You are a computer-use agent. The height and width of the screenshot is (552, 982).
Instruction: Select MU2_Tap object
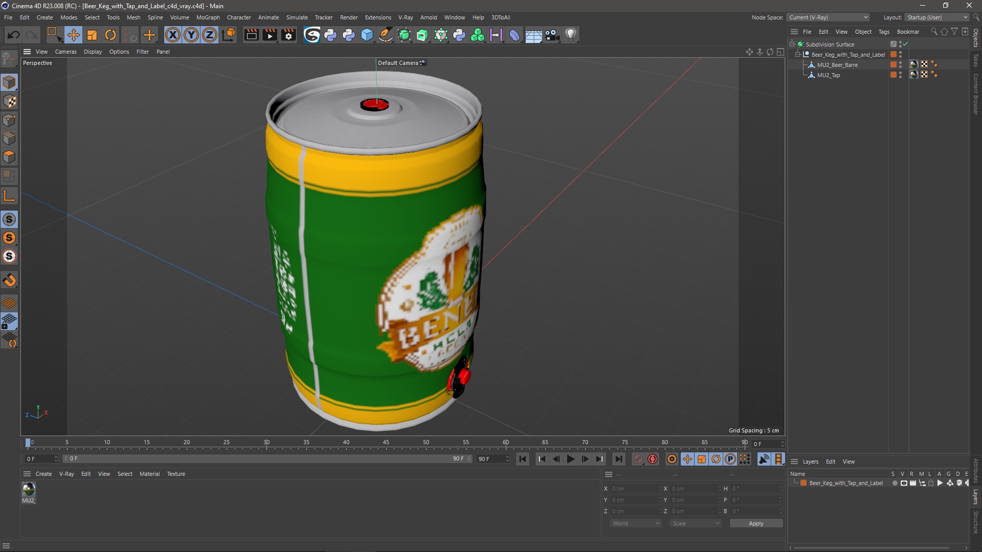click(x=828, y=75)
